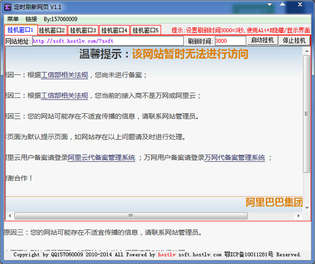
Task: Click the horizontal scrollbar left arrow
Action: click(x=9, y=215)
